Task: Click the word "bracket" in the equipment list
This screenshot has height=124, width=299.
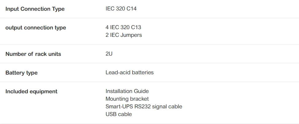Action: (139, 99)
